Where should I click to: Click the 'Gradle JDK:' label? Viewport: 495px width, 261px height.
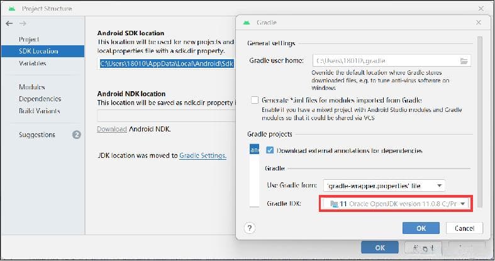coord(284,204)
